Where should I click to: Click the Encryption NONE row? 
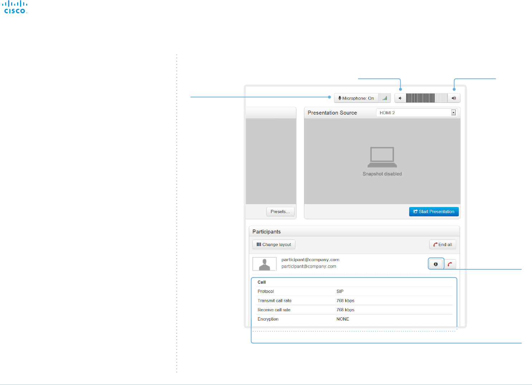pos(354,319)
